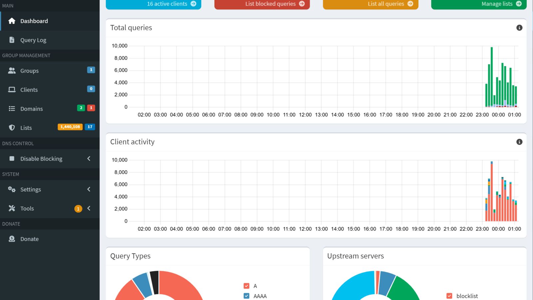Expand the Settings submenu chevron
The image size is (533, 300).
[x=89, y=189]
